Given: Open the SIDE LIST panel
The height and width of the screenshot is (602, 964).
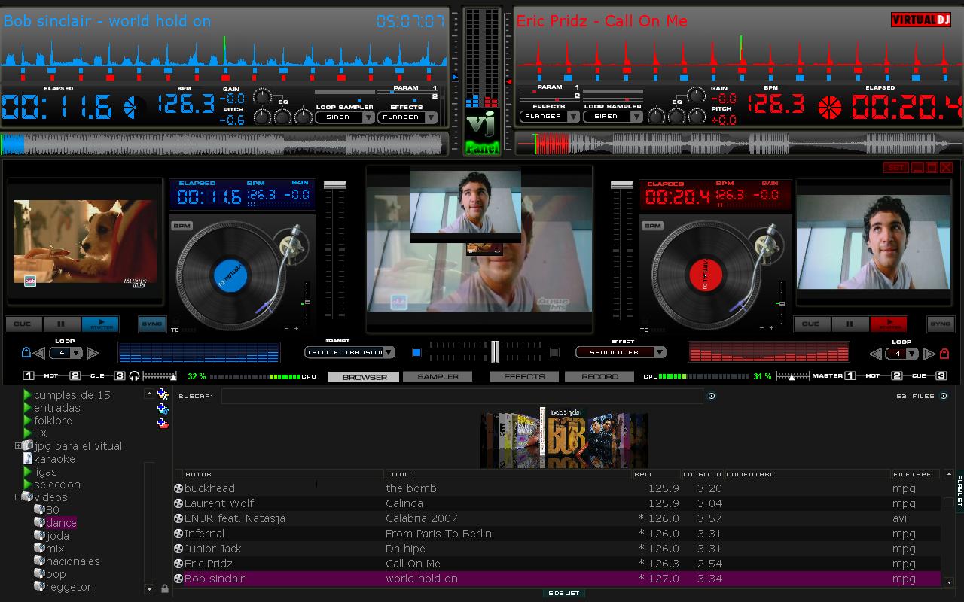Looking at the screenshot, I should tap(563, 593).
